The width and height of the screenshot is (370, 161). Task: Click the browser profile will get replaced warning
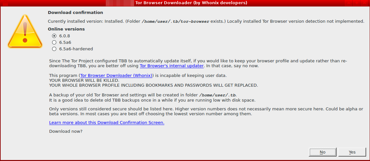click(x=153, y=85)
